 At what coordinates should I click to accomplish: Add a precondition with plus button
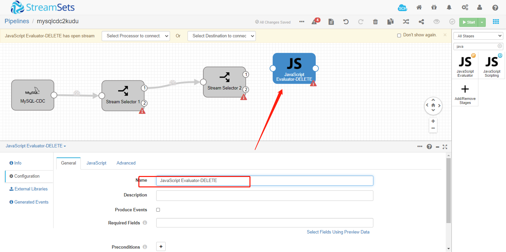pyautogui.click(x=161, y=247)
